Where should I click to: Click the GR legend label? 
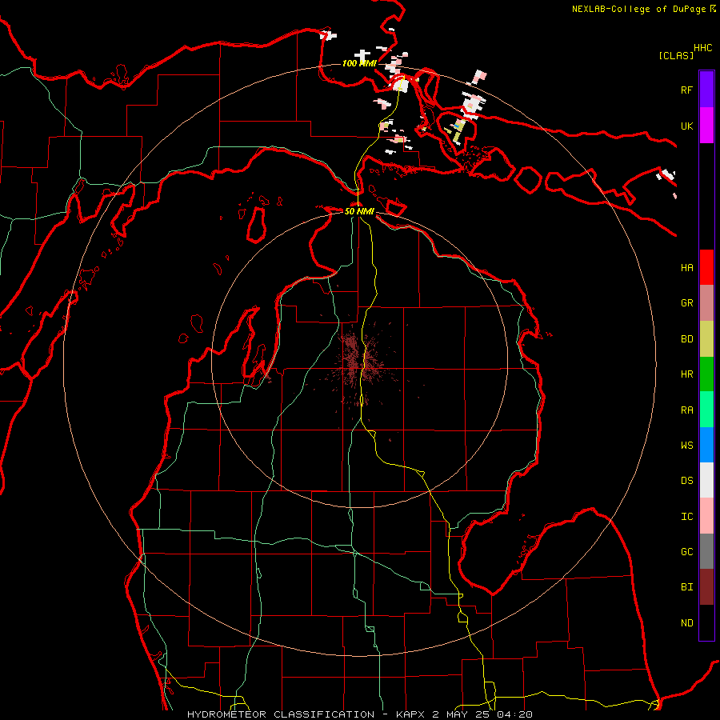686,303
